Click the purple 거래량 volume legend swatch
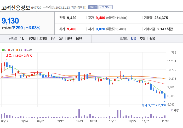The height and width of the screenshot is (128, 183). (x=171, y=110)
